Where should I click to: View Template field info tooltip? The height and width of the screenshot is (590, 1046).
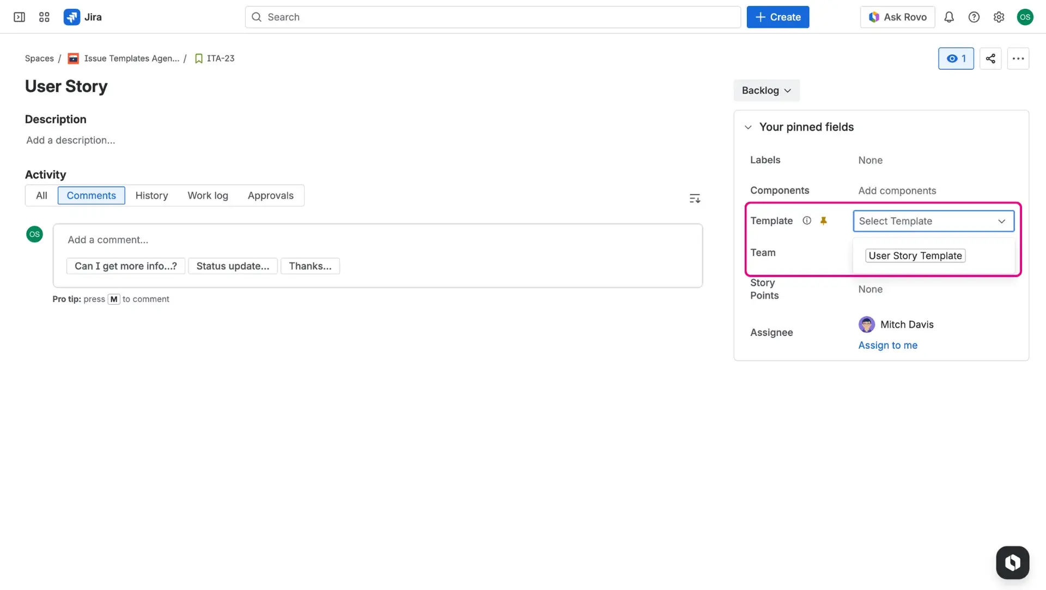807,220
